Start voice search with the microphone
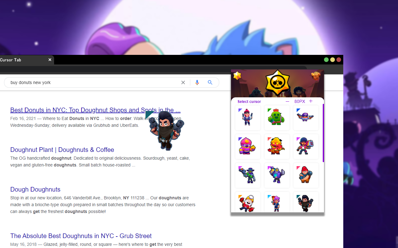 [197, 82]
